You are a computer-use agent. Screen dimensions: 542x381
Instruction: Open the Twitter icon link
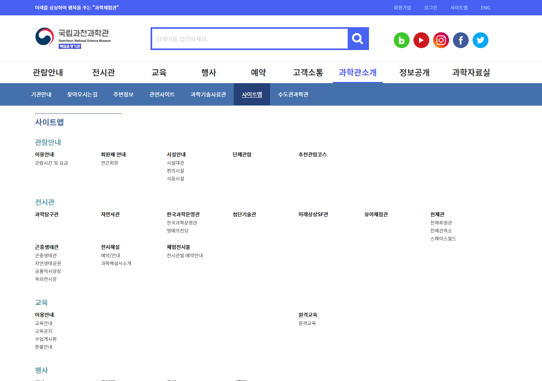(480, 40)
